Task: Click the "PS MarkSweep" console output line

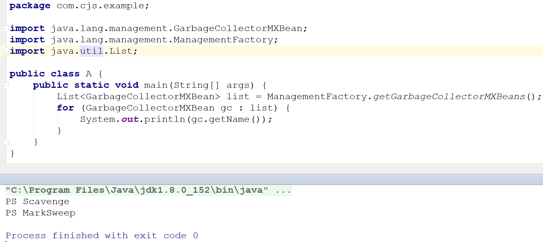Action: (x=40, y=213)
